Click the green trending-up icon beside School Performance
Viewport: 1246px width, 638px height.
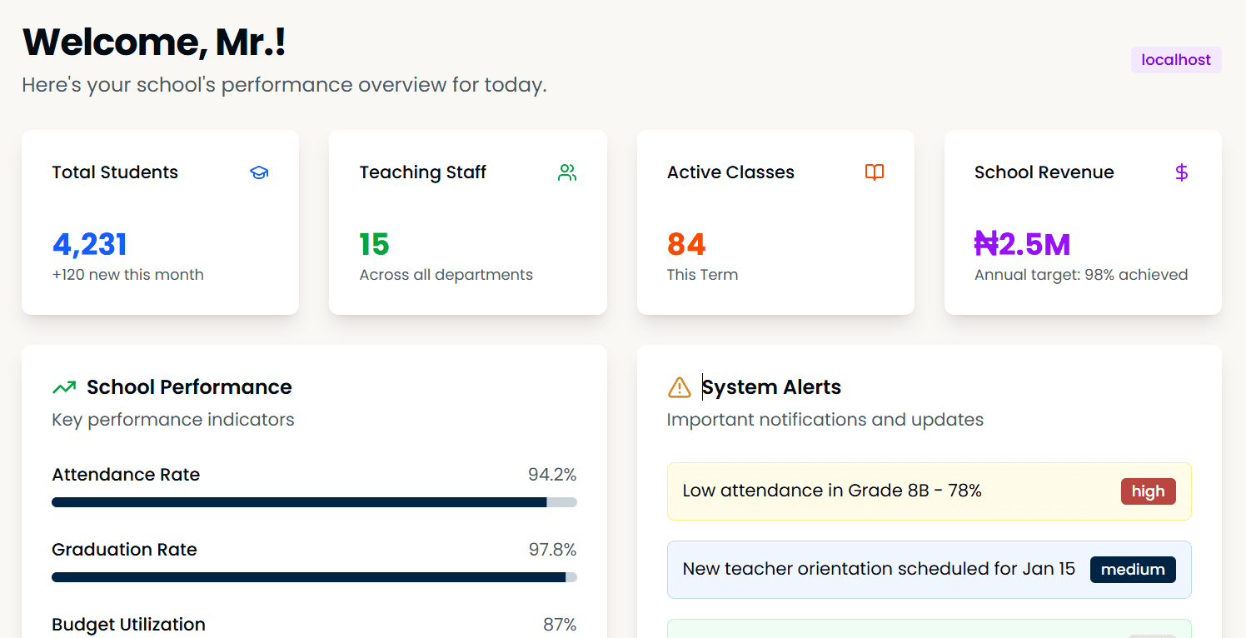[x=64, y=387]
